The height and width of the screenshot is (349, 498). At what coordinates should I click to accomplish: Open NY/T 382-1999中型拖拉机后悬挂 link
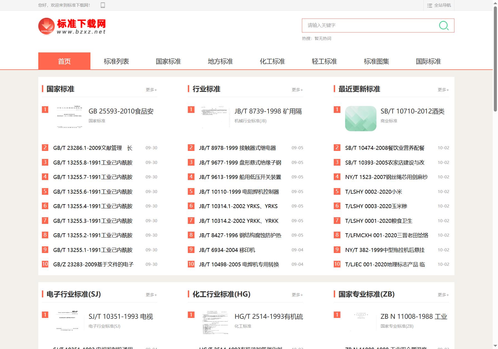click(385, 250)
